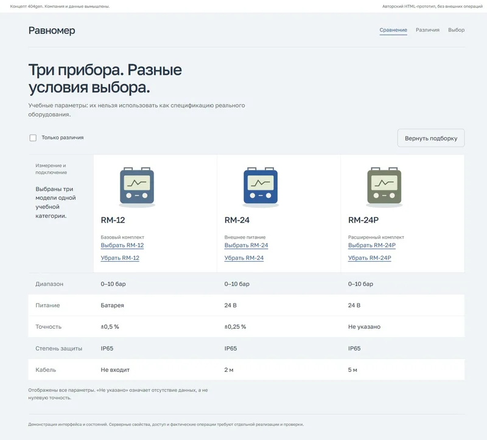Screen dimensions: 487x440
Task: Go to the «Выбор» navigation item
Action: pyautogui.click(x=456, y=30)
